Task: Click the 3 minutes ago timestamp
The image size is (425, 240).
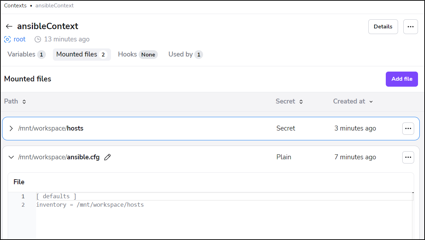Action: pos(355,128)
